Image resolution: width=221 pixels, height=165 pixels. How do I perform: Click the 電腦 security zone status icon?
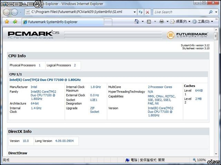pyautogui.click(x=127, y=160)
